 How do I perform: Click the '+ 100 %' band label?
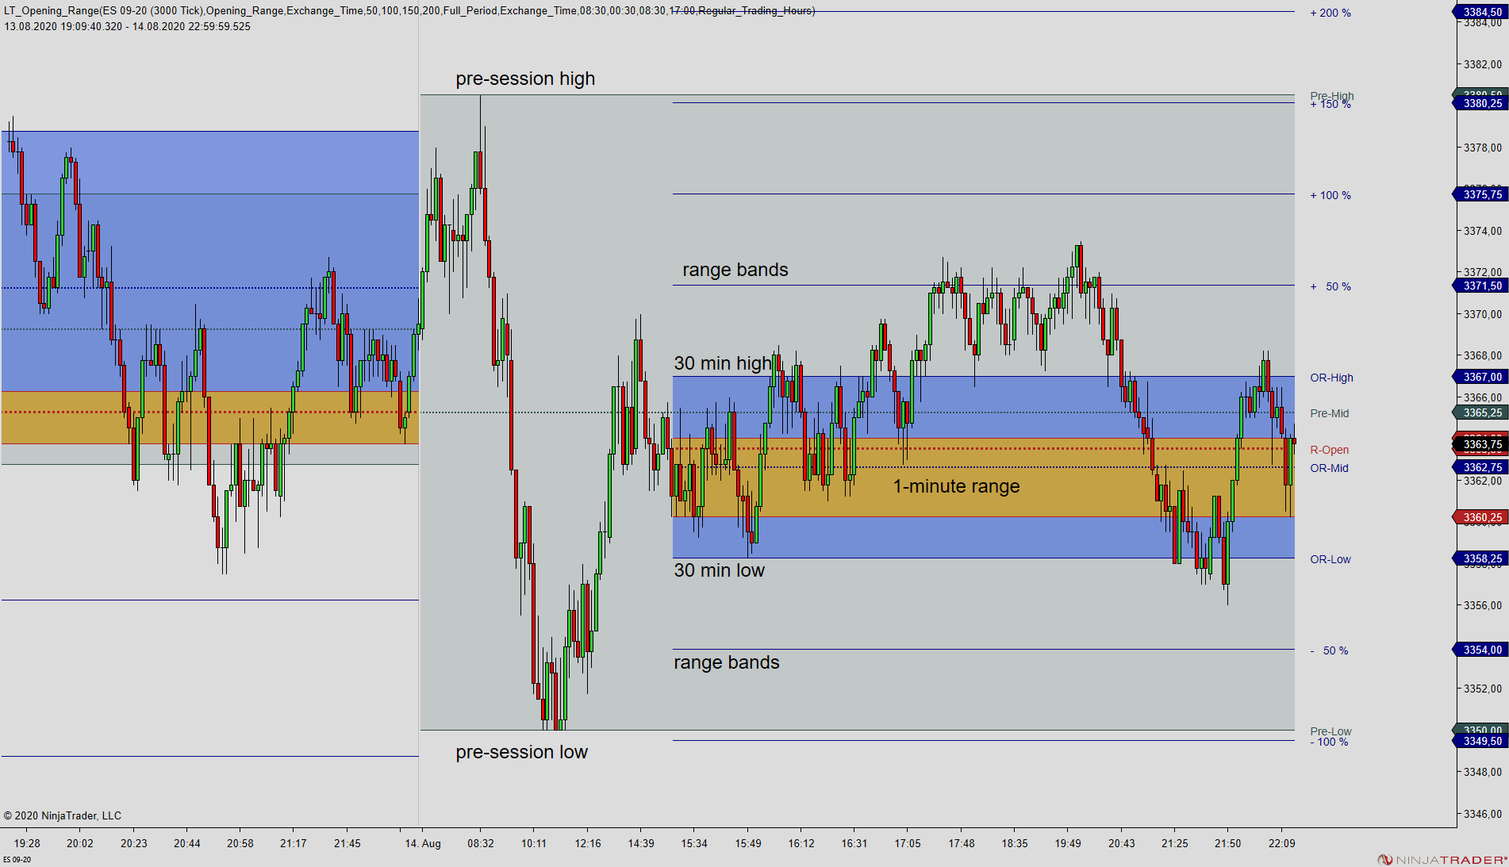1330,195
